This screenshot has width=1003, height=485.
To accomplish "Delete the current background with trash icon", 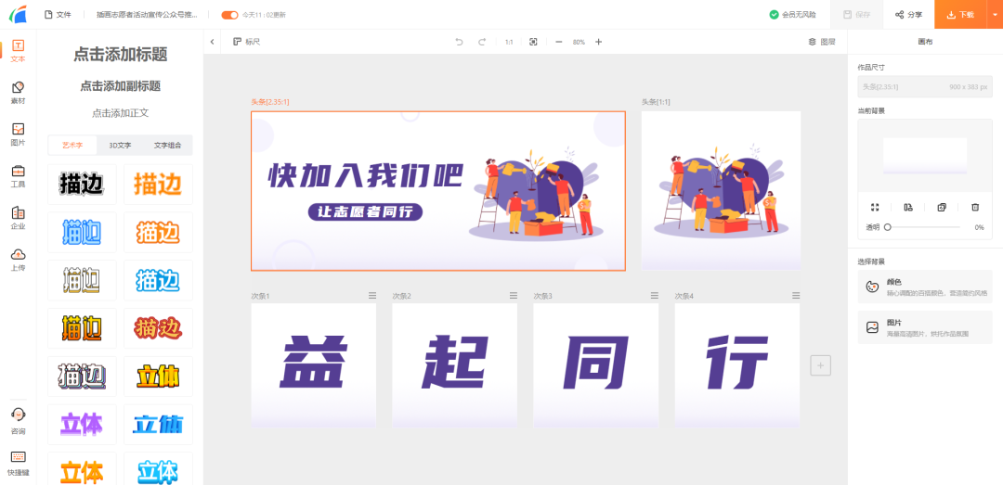I will coord(975,207).
